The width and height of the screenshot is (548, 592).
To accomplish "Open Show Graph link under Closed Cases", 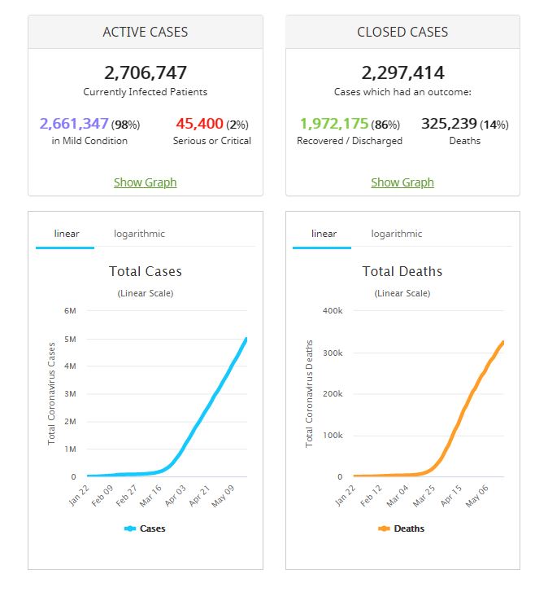I will click(402, 182).
